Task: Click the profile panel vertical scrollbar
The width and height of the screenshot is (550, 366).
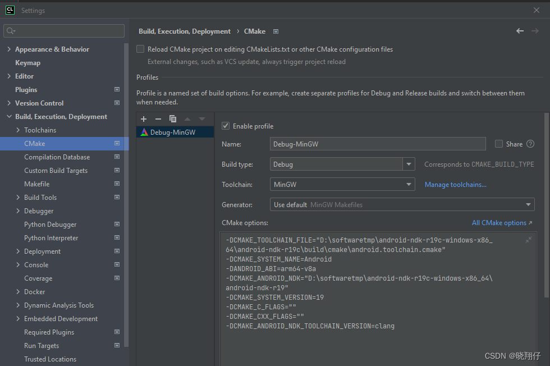Action: point(547,205)
